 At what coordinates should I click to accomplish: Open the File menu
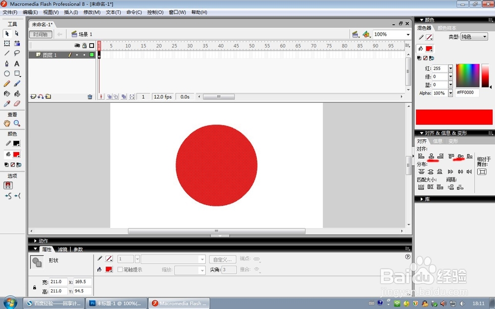10,12
